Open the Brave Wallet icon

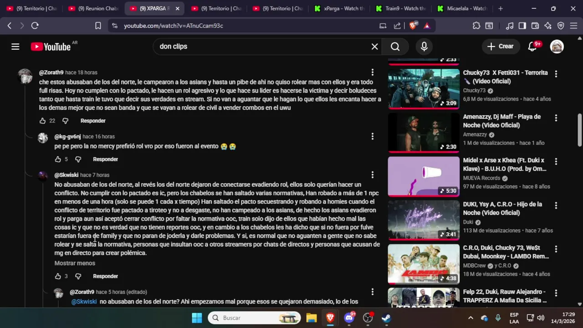pos(535,26)
